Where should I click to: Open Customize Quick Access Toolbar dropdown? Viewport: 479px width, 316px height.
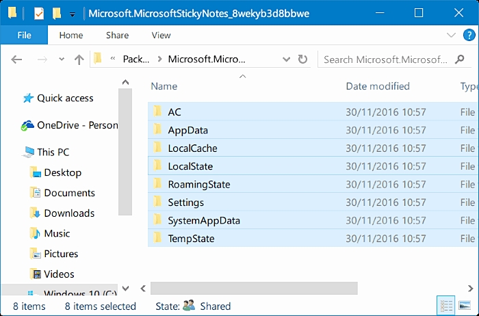click(72, 14)
